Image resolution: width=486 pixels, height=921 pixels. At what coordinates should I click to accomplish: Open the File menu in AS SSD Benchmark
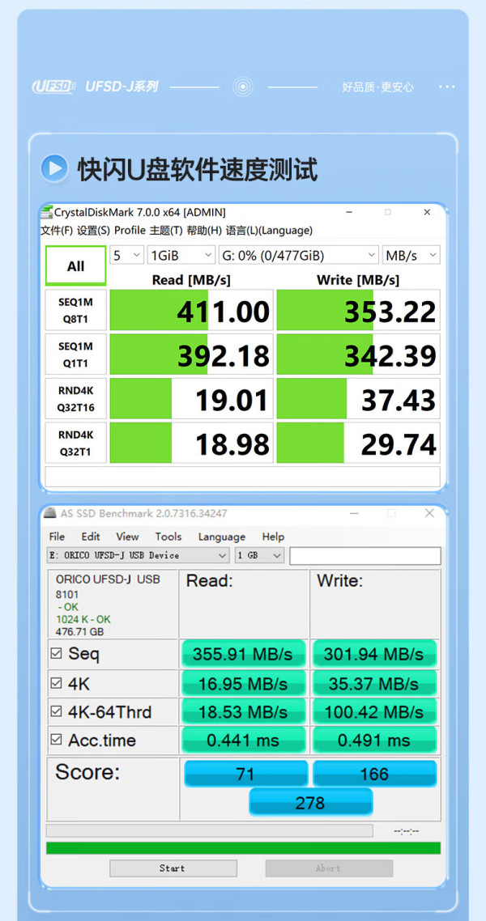tap(57, 537)
